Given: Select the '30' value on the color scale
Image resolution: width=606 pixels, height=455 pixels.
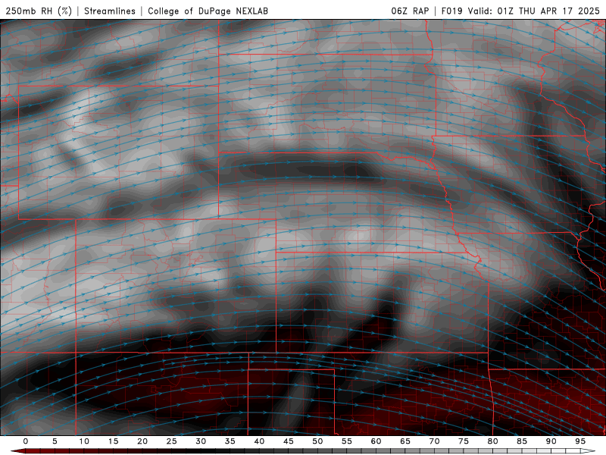Looking at the screenshot, I should [x=201, y=441].
